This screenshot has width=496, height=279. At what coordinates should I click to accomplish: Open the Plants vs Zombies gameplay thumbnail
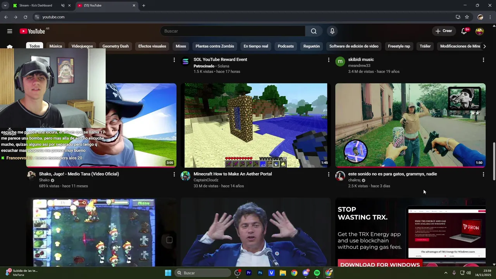click(101, 232)
